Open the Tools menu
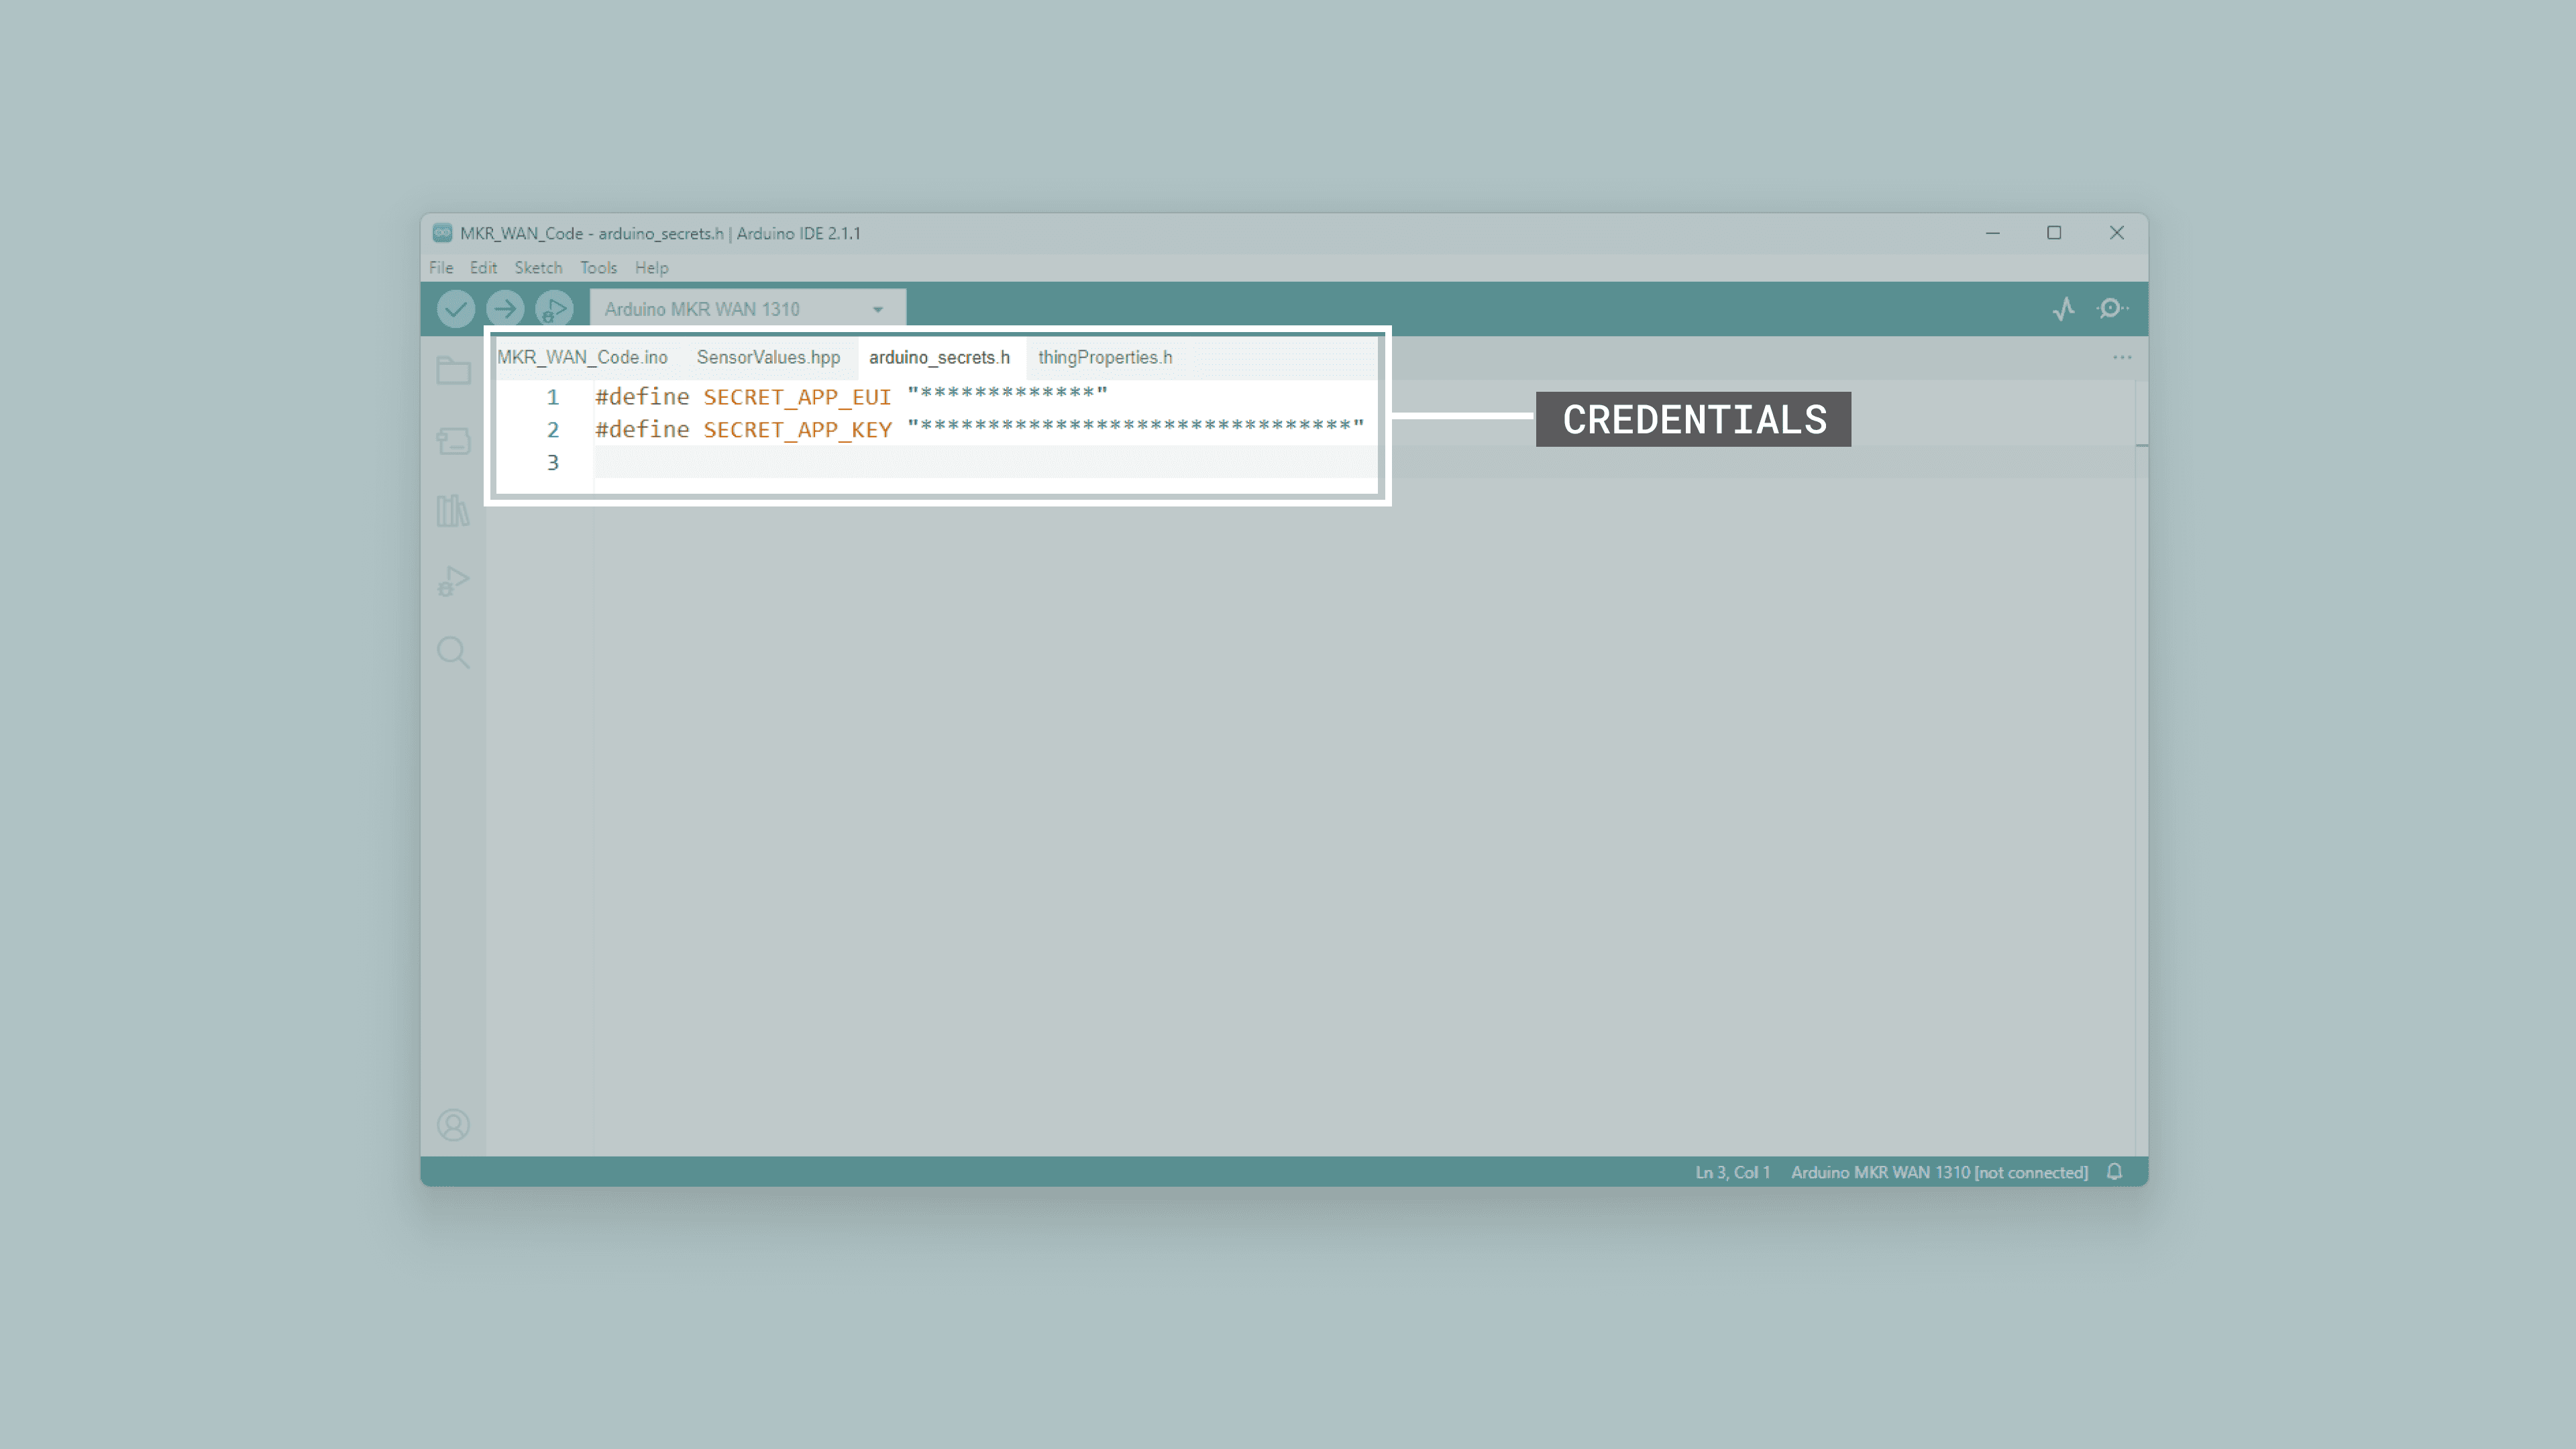 (x=598, y=268)
